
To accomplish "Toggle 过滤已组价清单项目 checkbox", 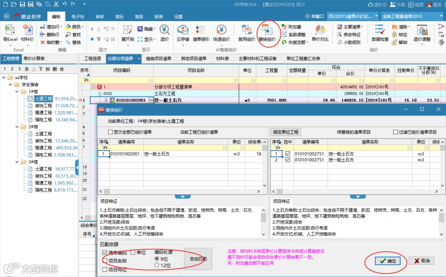I will [x=395, y=132].
